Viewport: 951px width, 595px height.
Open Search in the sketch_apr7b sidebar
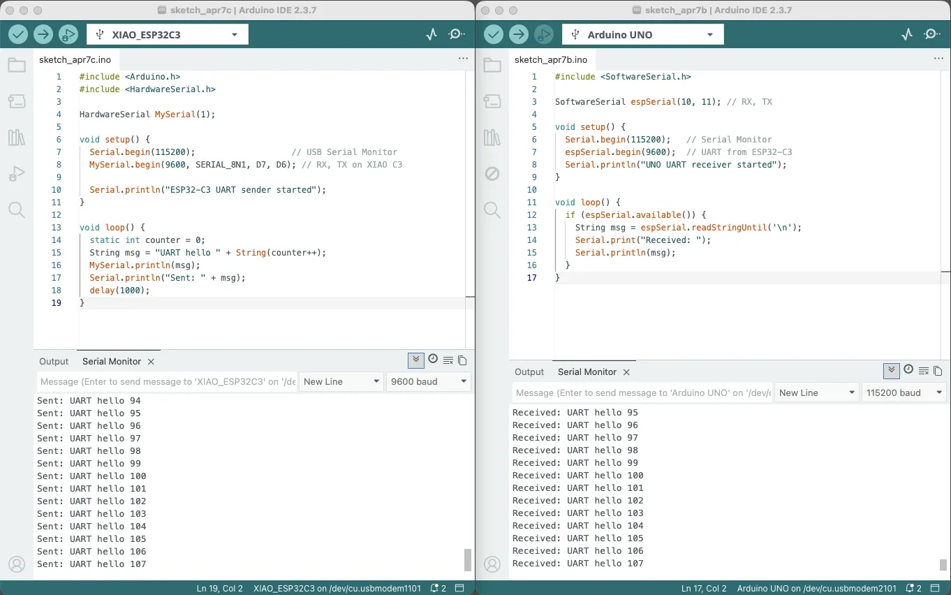click(492, 210)
